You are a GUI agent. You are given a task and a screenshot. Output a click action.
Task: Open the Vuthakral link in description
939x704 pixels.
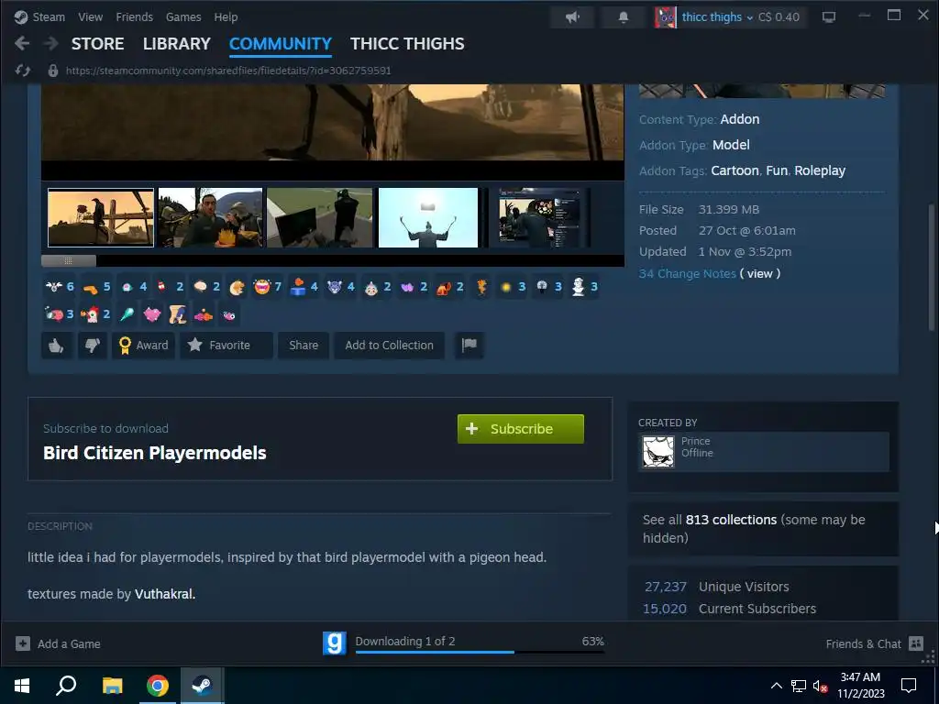(x=163, y=594)
